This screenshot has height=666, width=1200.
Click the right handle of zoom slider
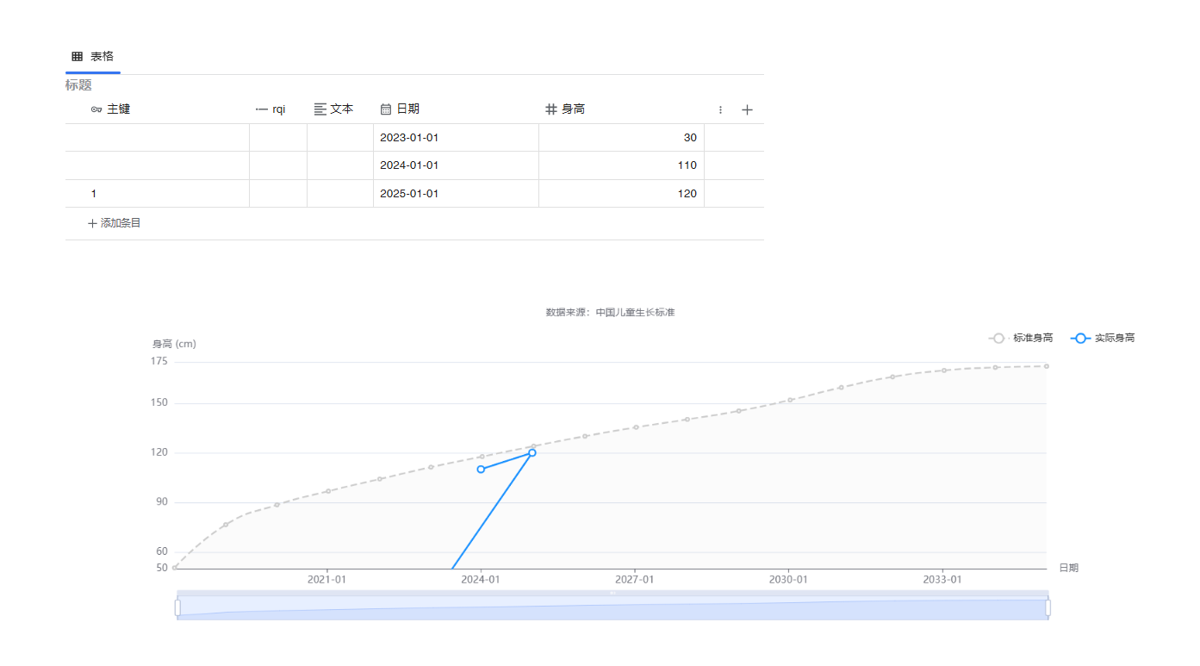(x=1048, y=607)
